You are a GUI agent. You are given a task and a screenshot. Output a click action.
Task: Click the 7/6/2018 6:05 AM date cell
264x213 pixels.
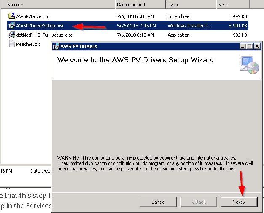136,16
